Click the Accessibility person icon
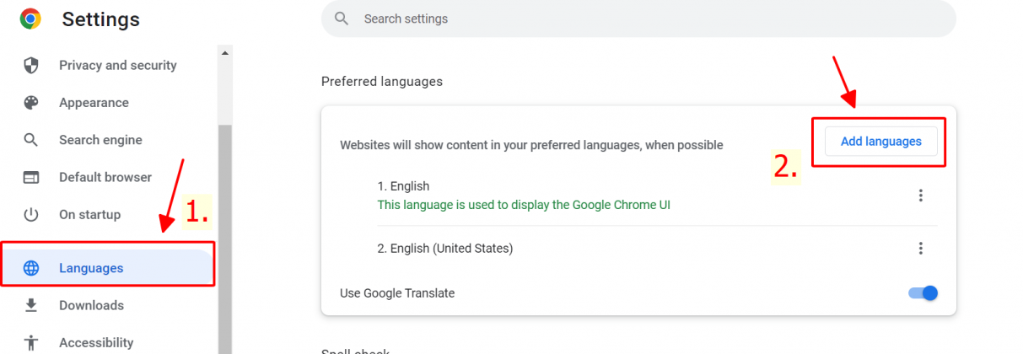This screenshot has width=1023, height=354. point(31,342)
